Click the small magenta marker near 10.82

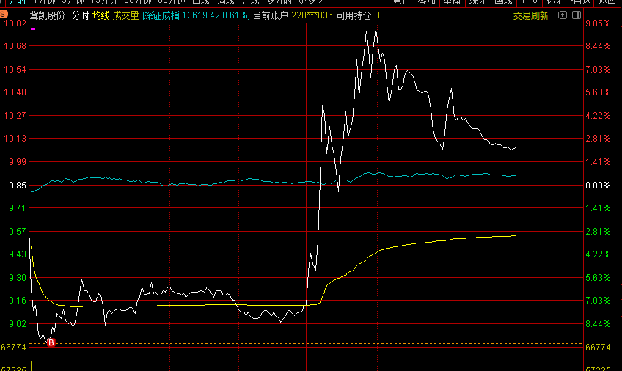point(33,29)
